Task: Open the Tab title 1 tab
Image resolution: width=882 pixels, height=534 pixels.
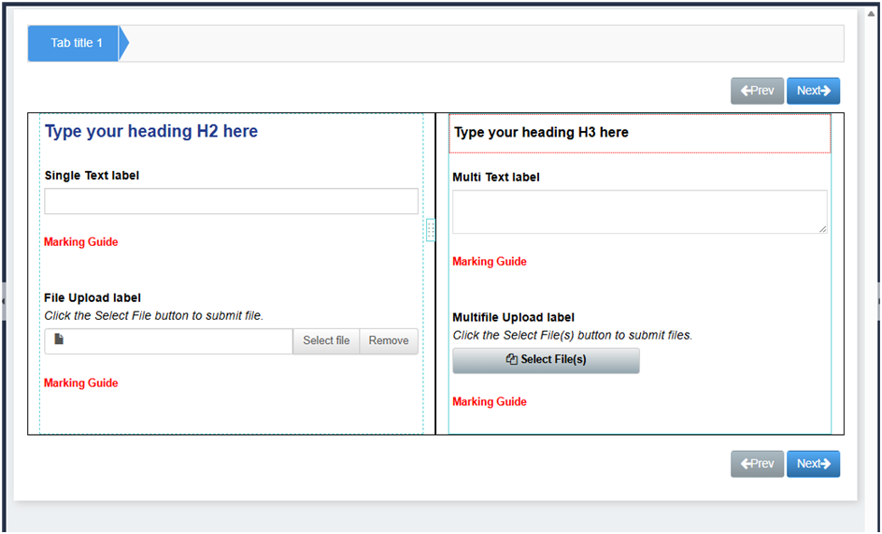Action: click(77, 43)
